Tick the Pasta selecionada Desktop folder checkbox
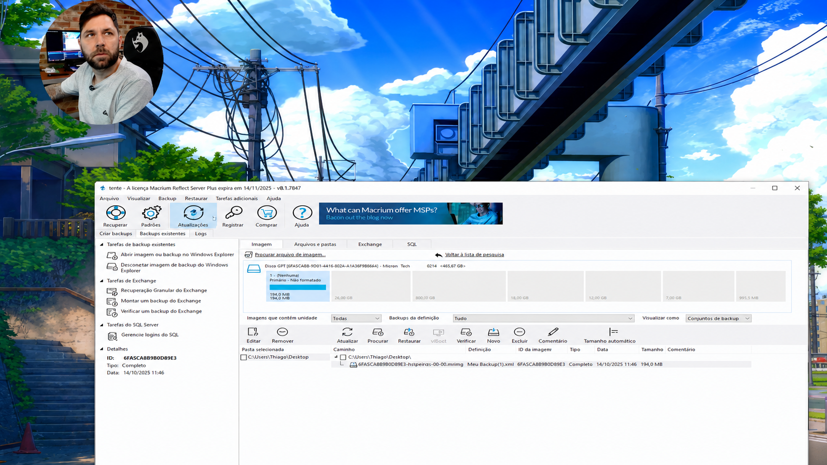This screenshot has width=827, height=465. point(243,357)
